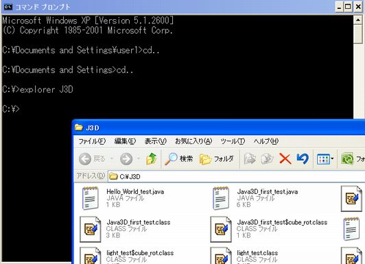Click the blue Undo arrow icon
365x264 pixels.
(x=303, y=159)
